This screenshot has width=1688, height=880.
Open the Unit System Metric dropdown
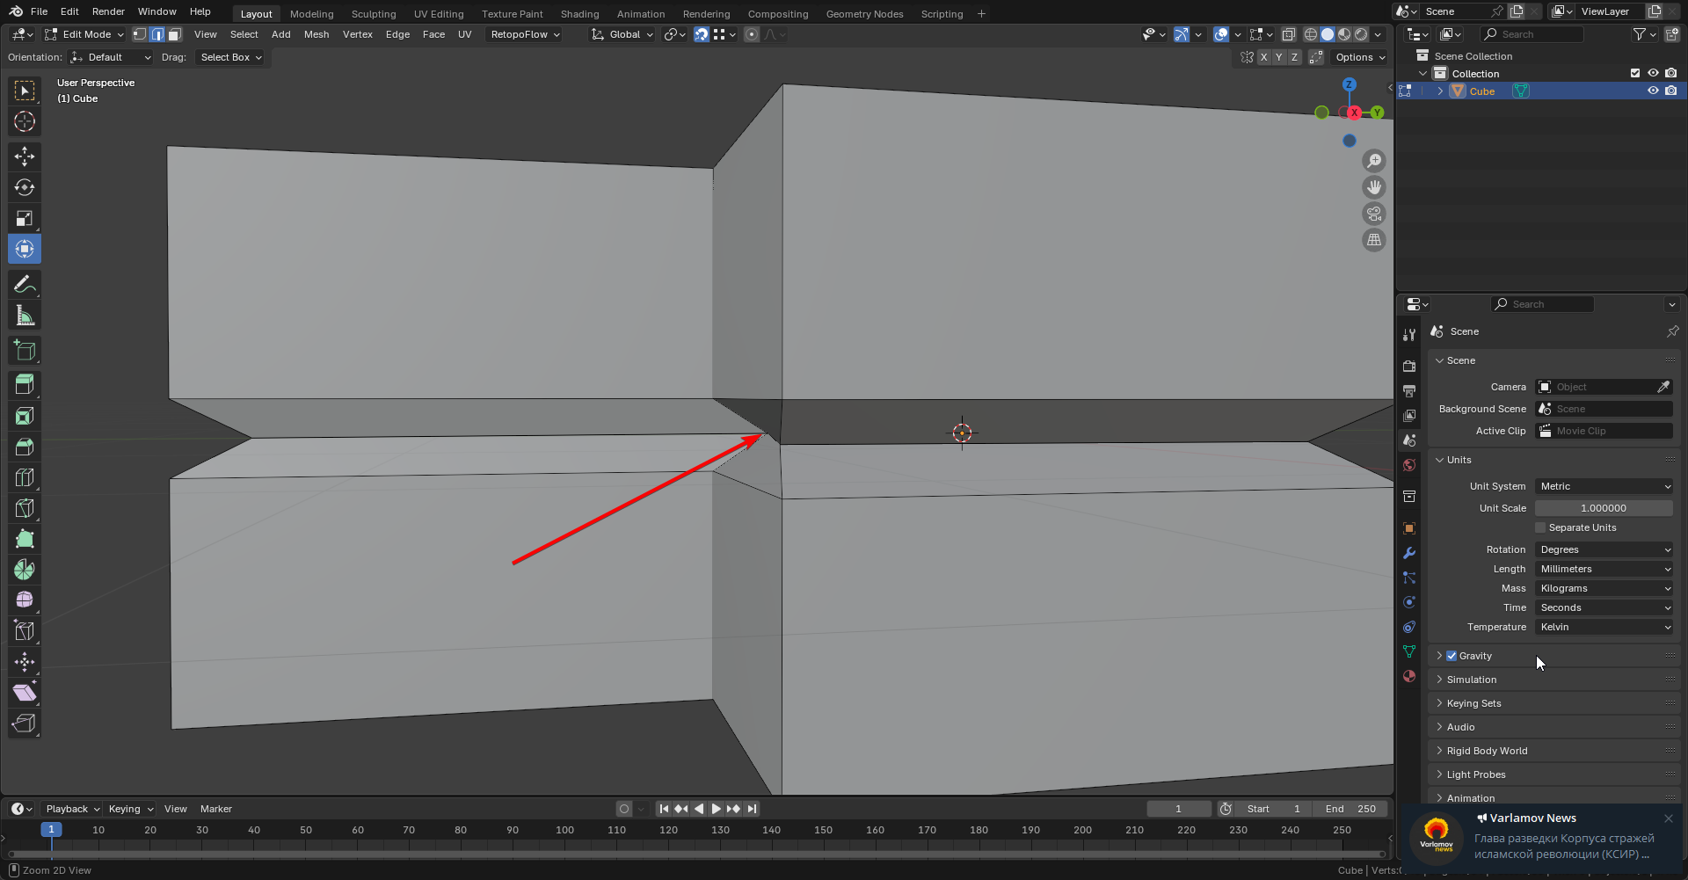click(x=1604, y=486)
